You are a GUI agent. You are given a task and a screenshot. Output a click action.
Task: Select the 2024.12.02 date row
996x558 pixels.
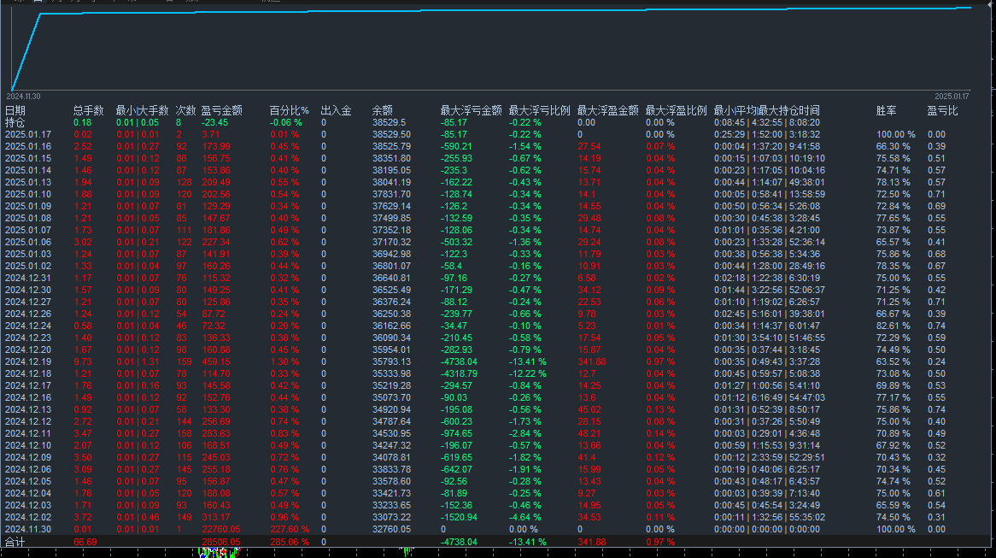[x=28, y=517]
